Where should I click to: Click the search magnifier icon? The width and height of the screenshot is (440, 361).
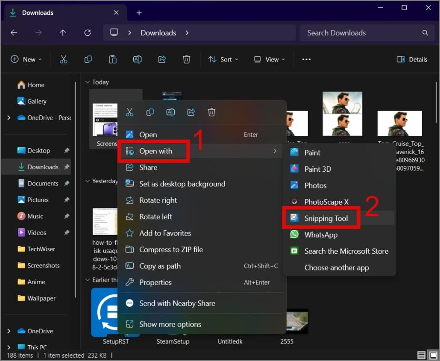tap(425, 33)
